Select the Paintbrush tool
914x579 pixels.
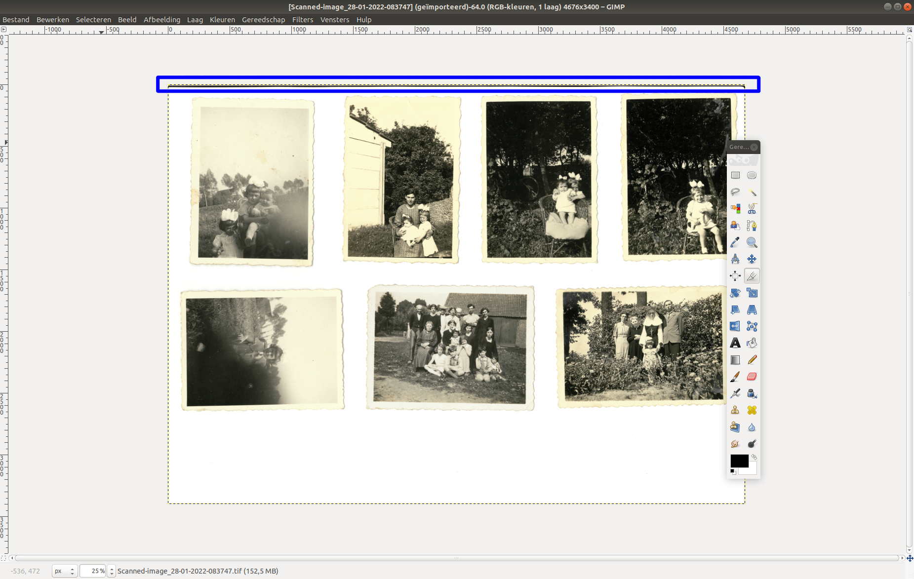coord(735,377)
